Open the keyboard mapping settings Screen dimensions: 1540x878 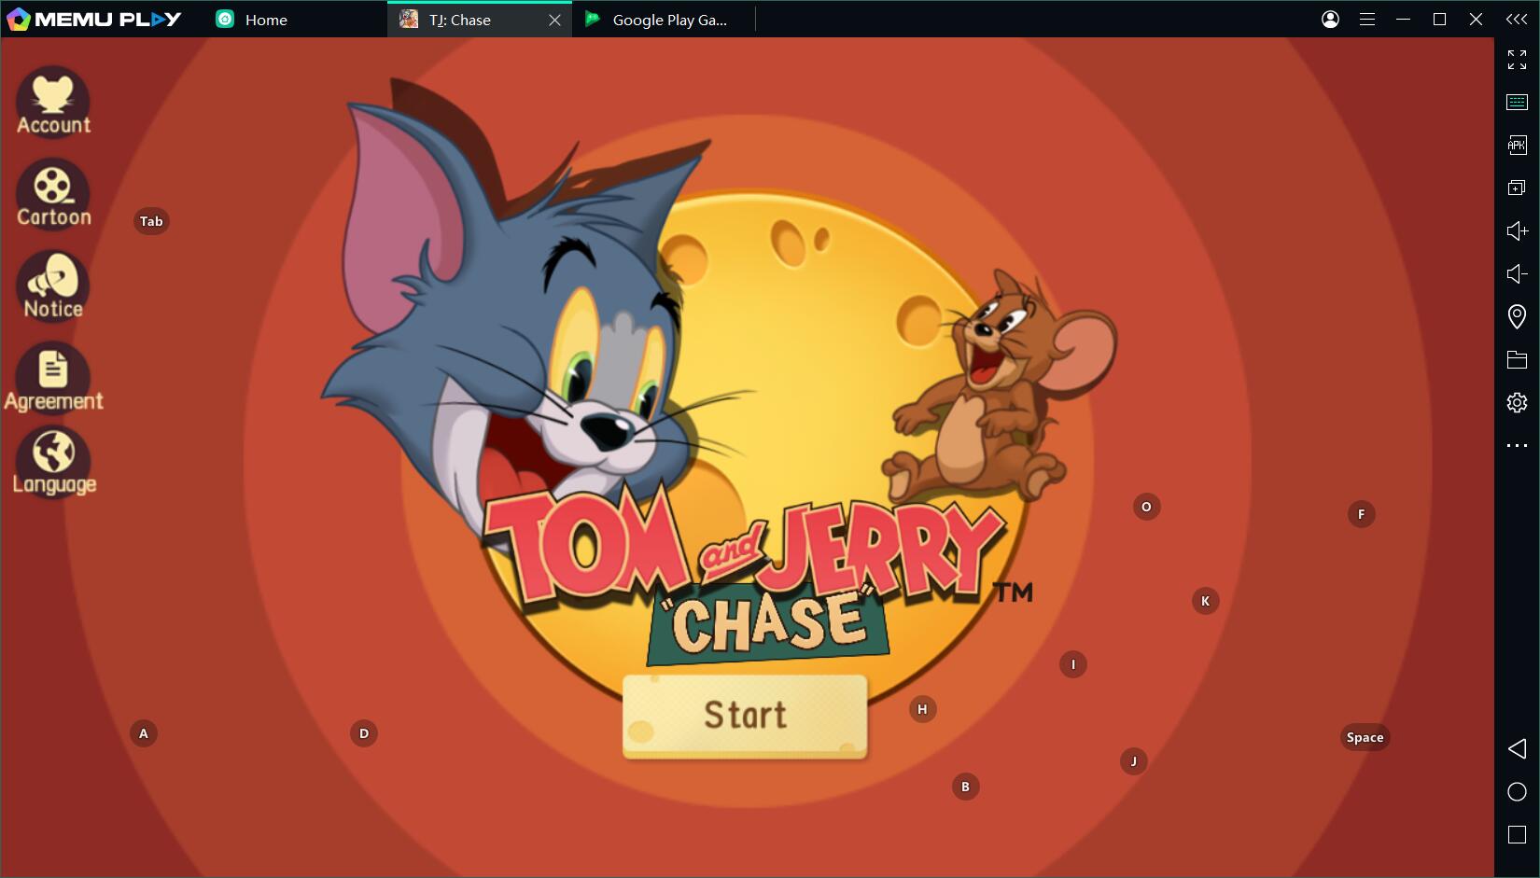(x=1517, y=102)
